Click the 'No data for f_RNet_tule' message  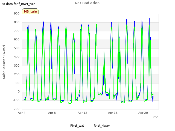click(18, 4)
